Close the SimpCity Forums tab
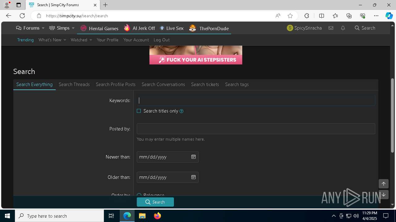396x222 pixels. (x=95, y=5)
